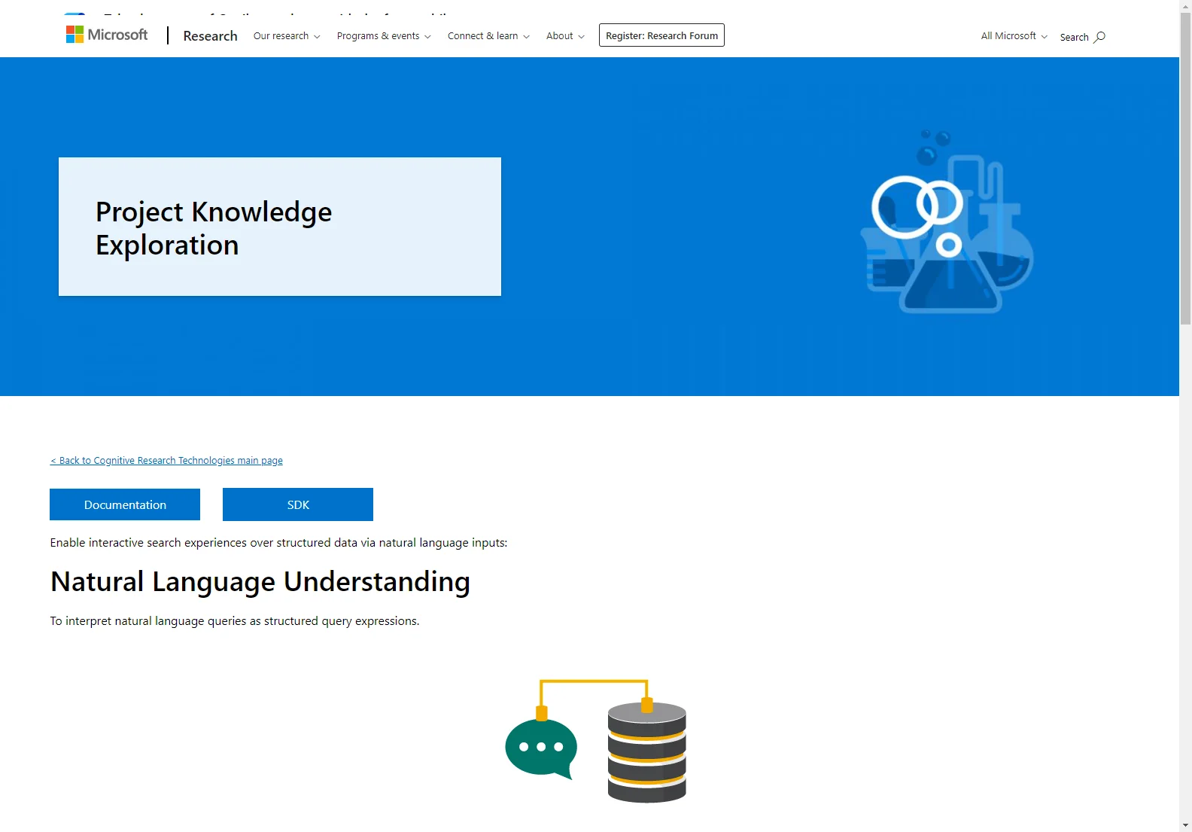Expand the About menu

[565, 35]
